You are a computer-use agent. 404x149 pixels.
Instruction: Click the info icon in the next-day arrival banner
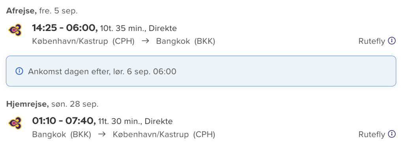click(x=19, y=71)
